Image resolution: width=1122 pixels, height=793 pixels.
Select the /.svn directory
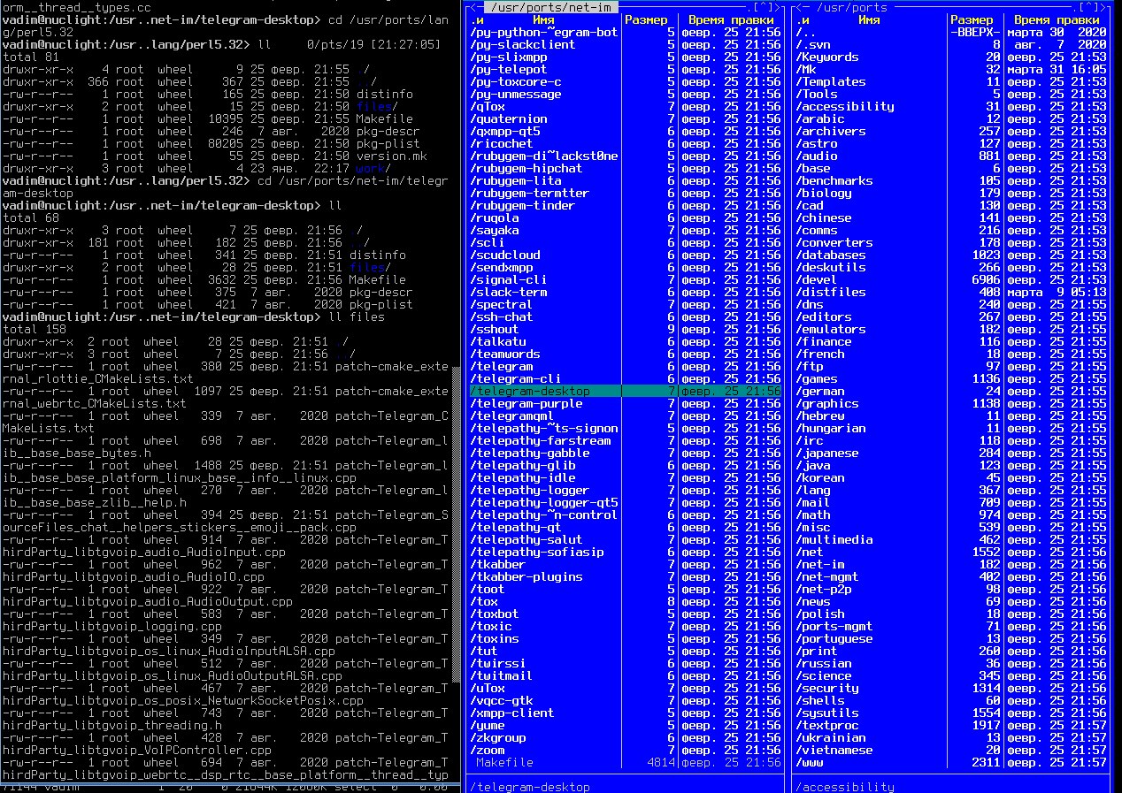[x=951, y=44]
